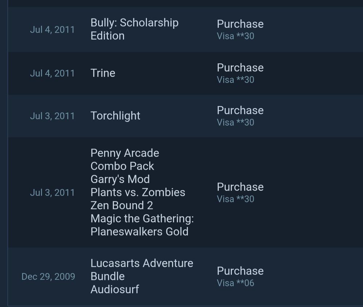Select Plants vs. Zombies from the list

137,192
